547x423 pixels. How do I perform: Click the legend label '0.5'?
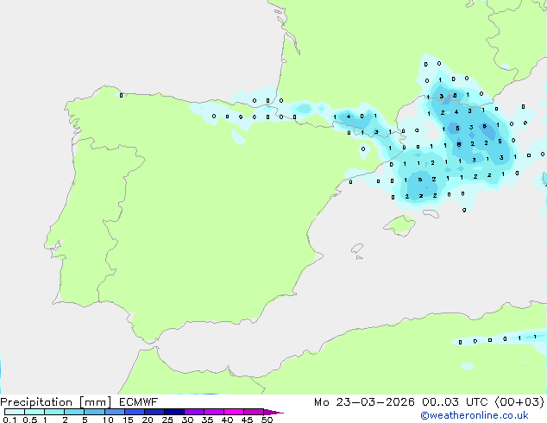[x=29, y=420]
